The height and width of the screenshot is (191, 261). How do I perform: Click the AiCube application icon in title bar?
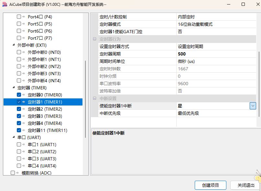coord(5,4)
